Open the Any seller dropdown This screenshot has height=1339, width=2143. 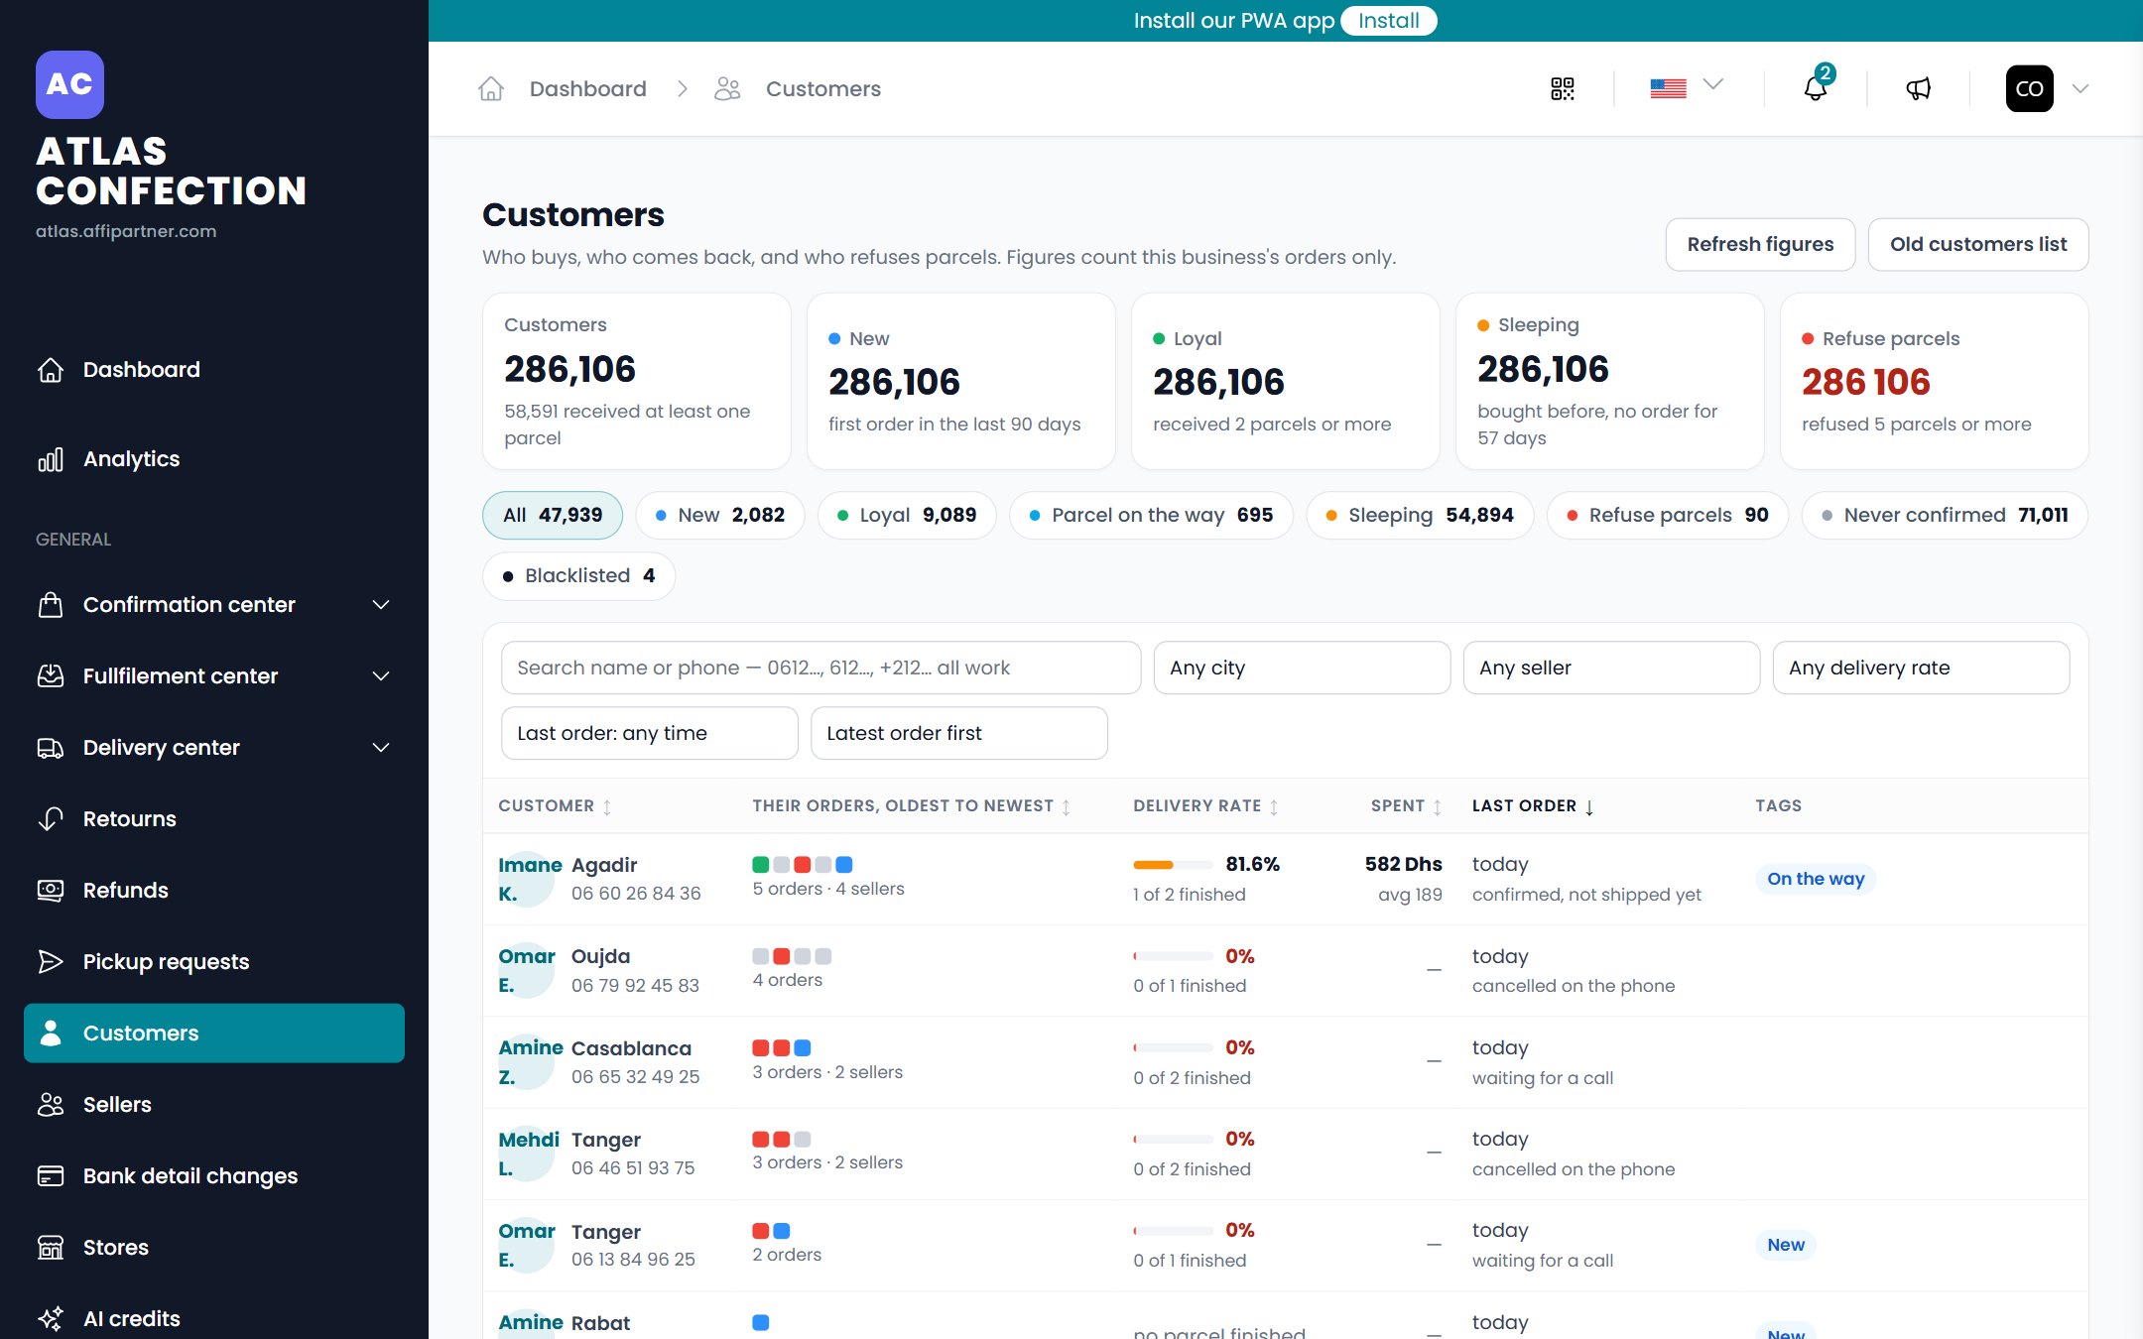coord(1611,668)
